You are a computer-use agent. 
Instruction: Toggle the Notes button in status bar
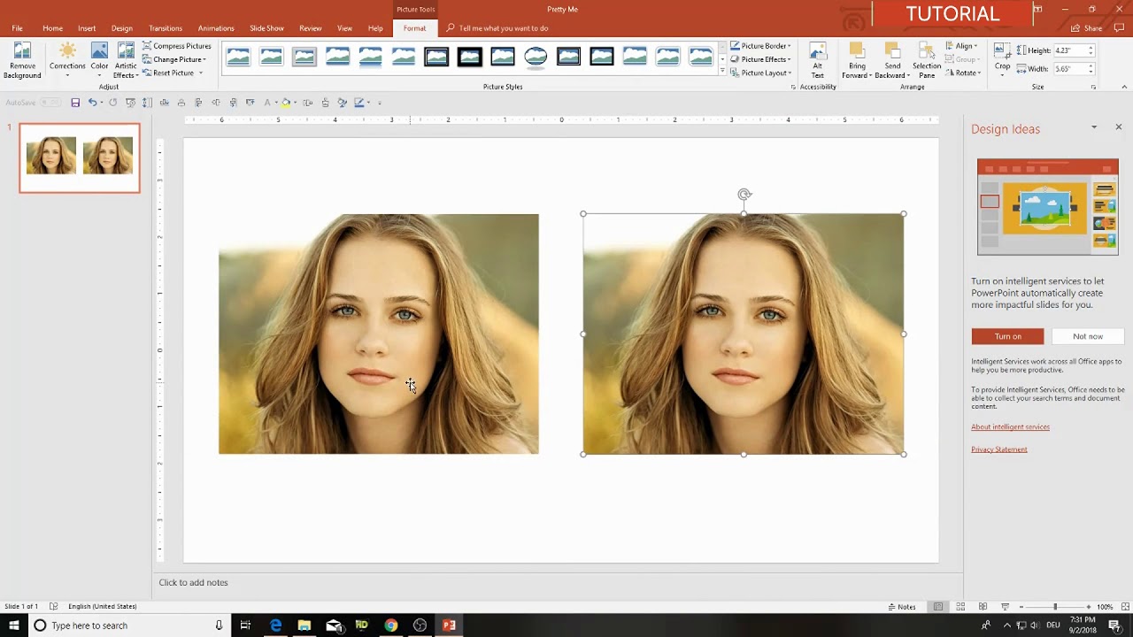point(903,607)
